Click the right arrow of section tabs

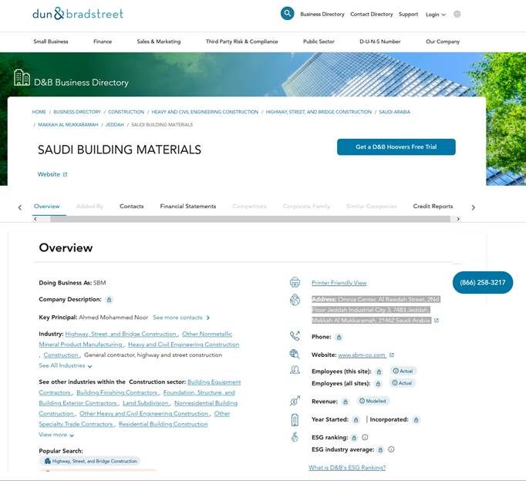pyautogui.click(x=474, y=207)
